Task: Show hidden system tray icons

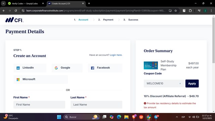Action: pos(177,117)
